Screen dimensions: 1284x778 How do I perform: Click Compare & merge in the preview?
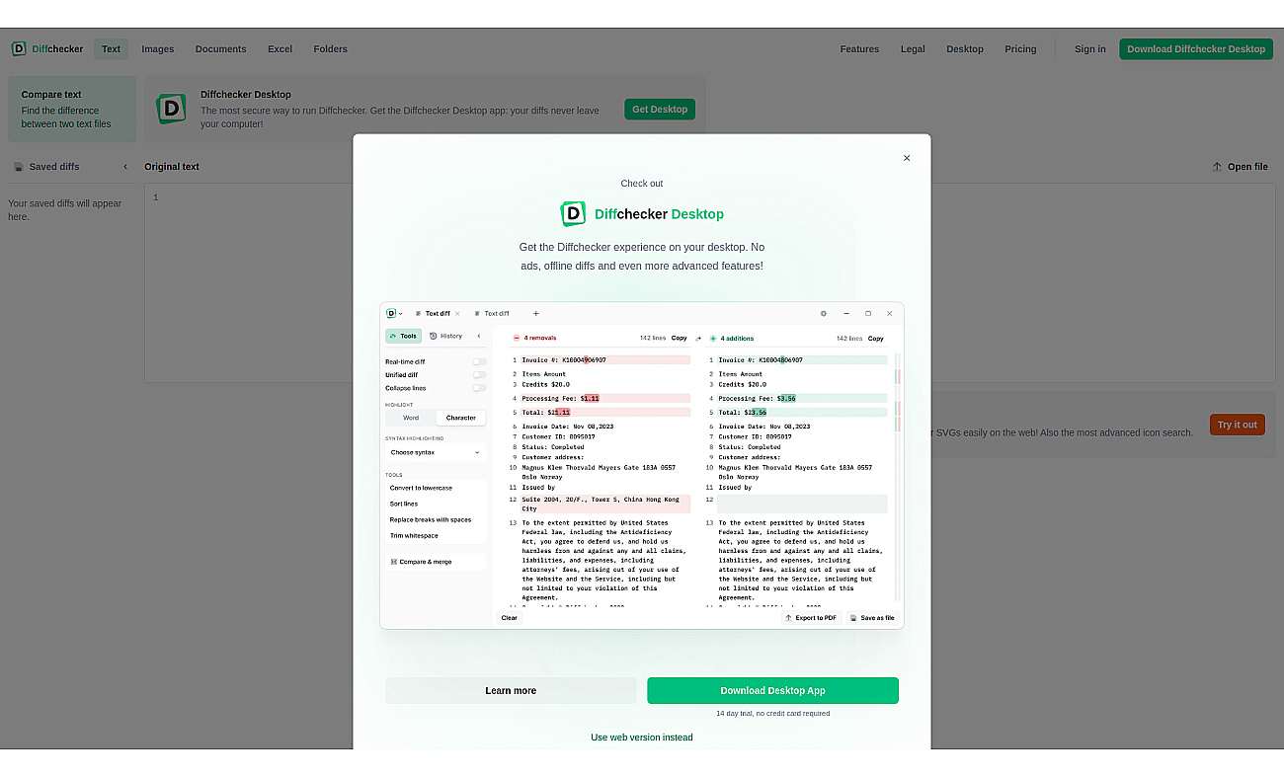tap(436, 562)
